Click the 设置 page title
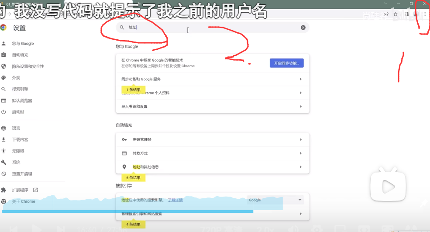 [x=19, y=28]
